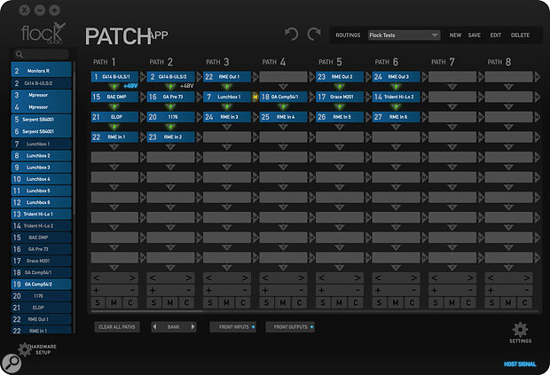This screenshot has height=375, width=550.
Task: Click the green arrow below GA Comp54/1 in Path 4
Action: coord(283,106)
